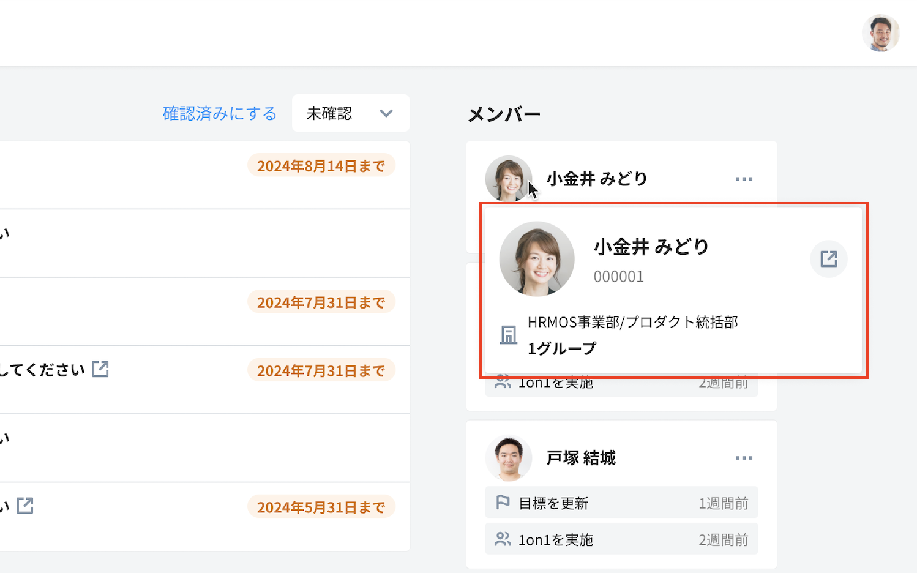917x573 pixels.
Task: Open the three-dot menu for 小金井 みどり
Action: 744,179
